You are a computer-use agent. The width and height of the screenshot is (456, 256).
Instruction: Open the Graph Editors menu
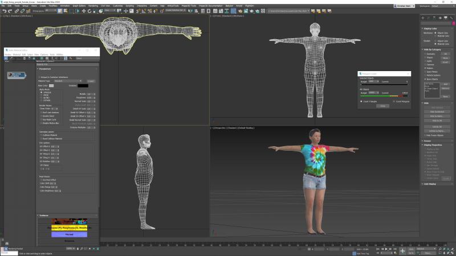pos(79,6)
